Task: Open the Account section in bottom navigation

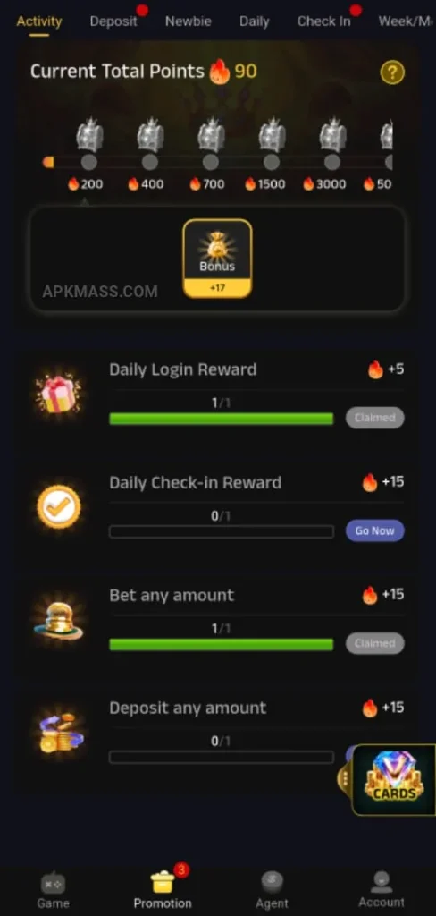Action: [x=381, y=890]
